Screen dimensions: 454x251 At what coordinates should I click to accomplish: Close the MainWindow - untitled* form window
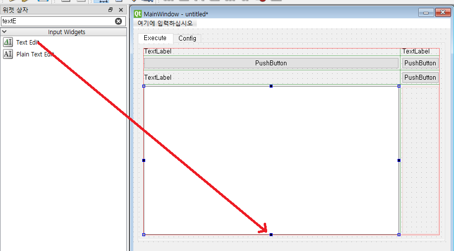(x=443, y=12)
